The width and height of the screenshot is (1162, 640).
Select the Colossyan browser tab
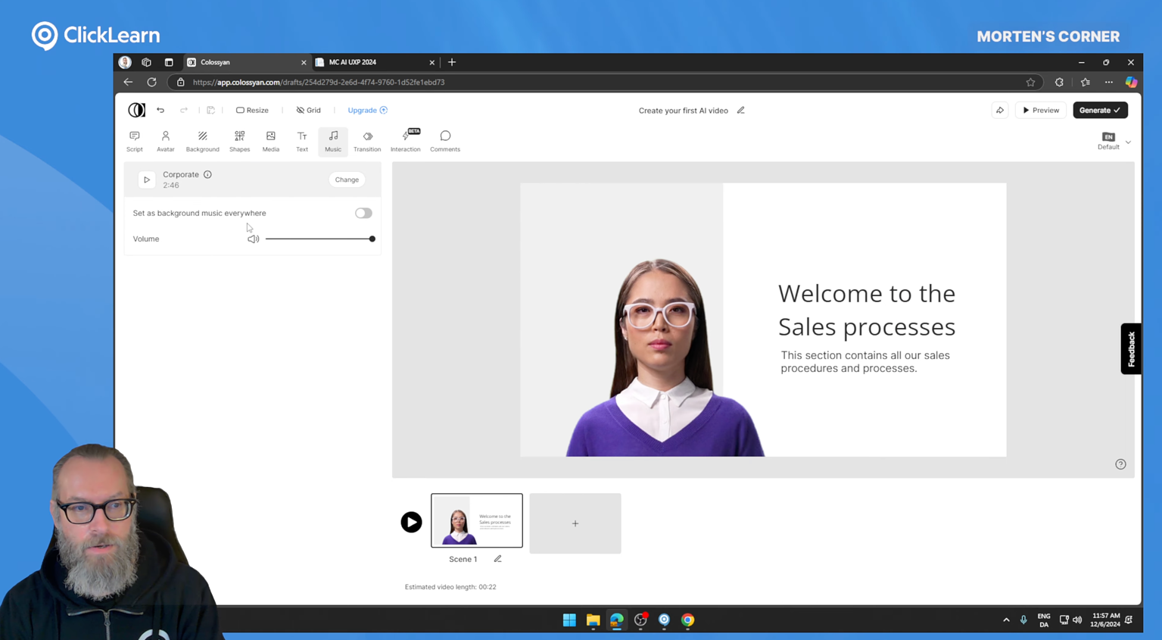(x=215, y=62)
